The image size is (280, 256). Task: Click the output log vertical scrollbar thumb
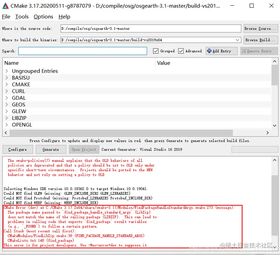click(x=275, y=205)
